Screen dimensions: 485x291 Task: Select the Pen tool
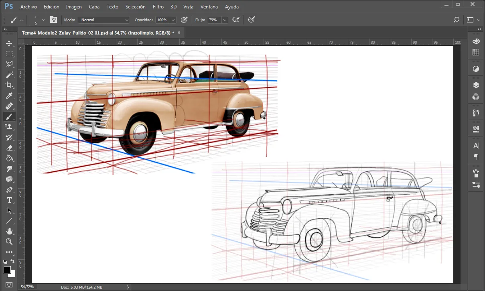(9, 189)
